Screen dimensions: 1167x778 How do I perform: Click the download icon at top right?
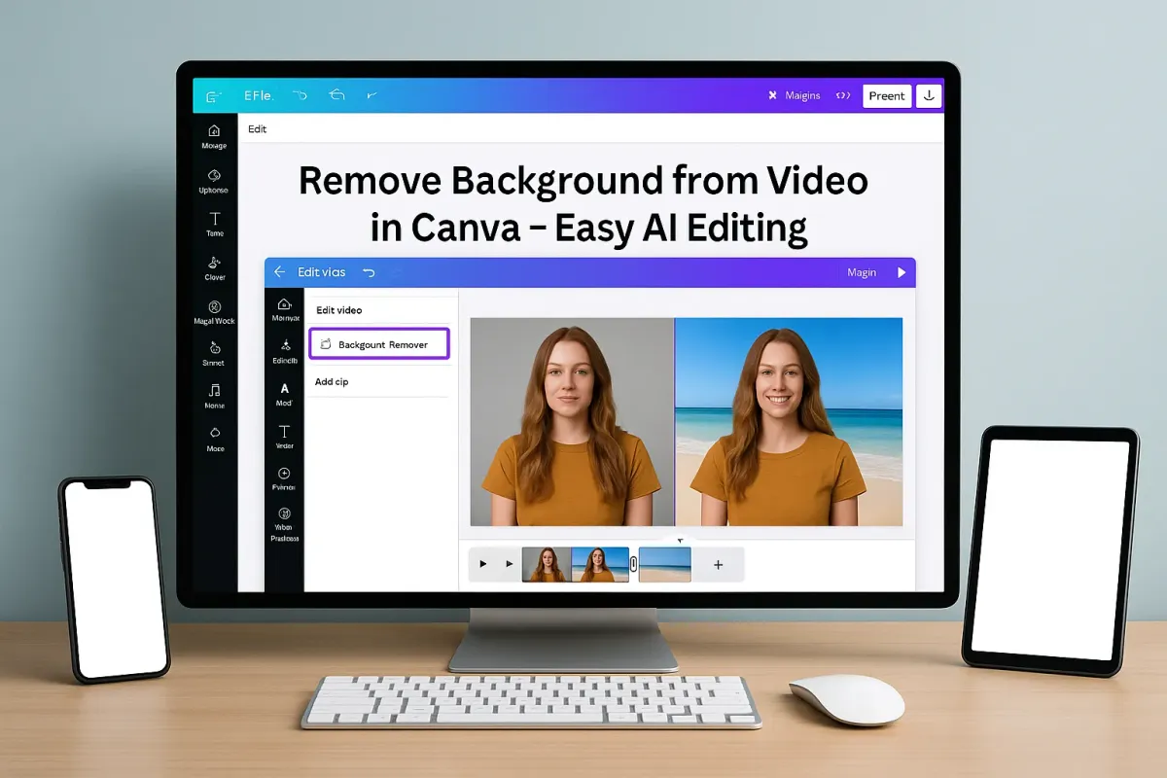[929, 95]
